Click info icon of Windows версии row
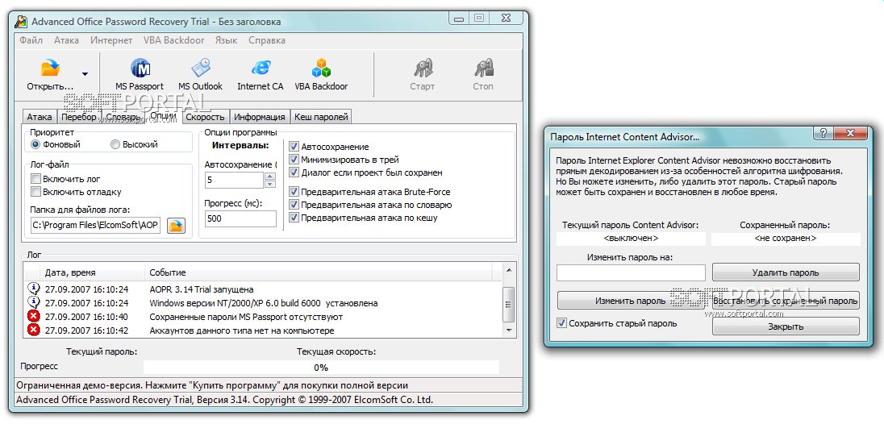 [34, 303]
